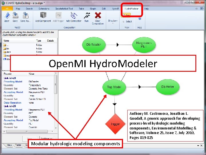Click the orange application menu button

point(7,8)
